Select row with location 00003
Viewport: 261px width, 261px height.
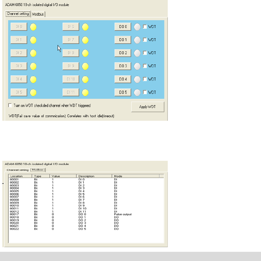tap(86, 186)
